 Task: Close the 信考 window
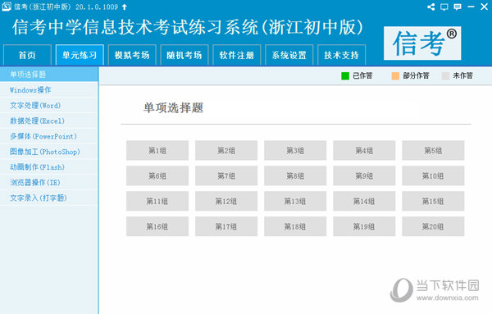coord(484,7)
